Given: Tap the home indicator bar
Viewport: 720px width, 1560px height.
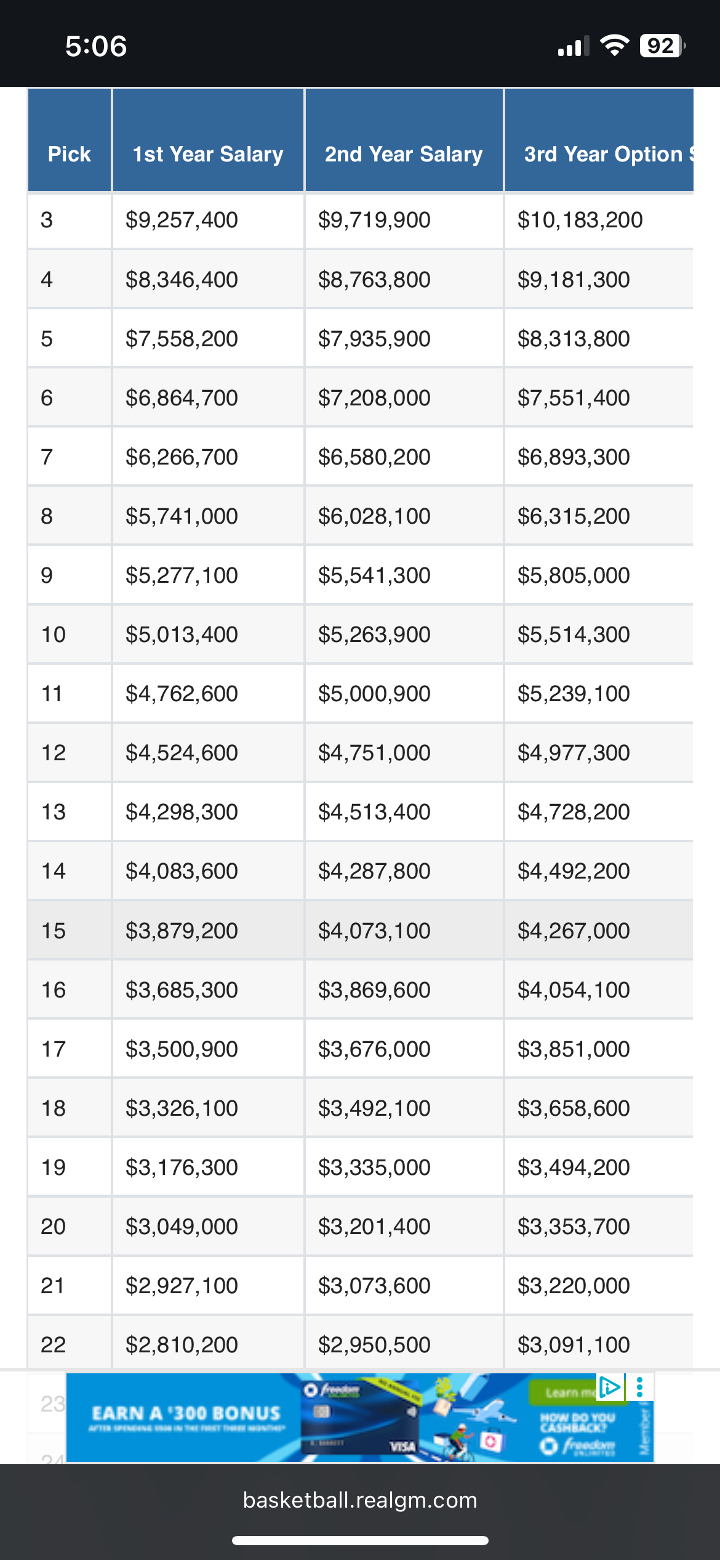Looking at the screenshot, I should (x=360, y=1540).
